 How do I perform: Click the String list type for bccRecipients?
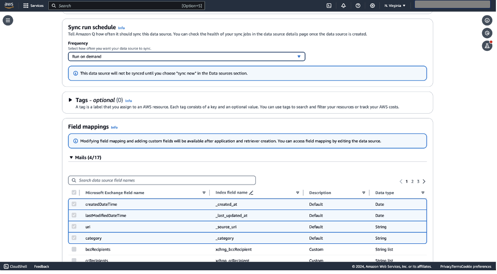pos(385,250)
